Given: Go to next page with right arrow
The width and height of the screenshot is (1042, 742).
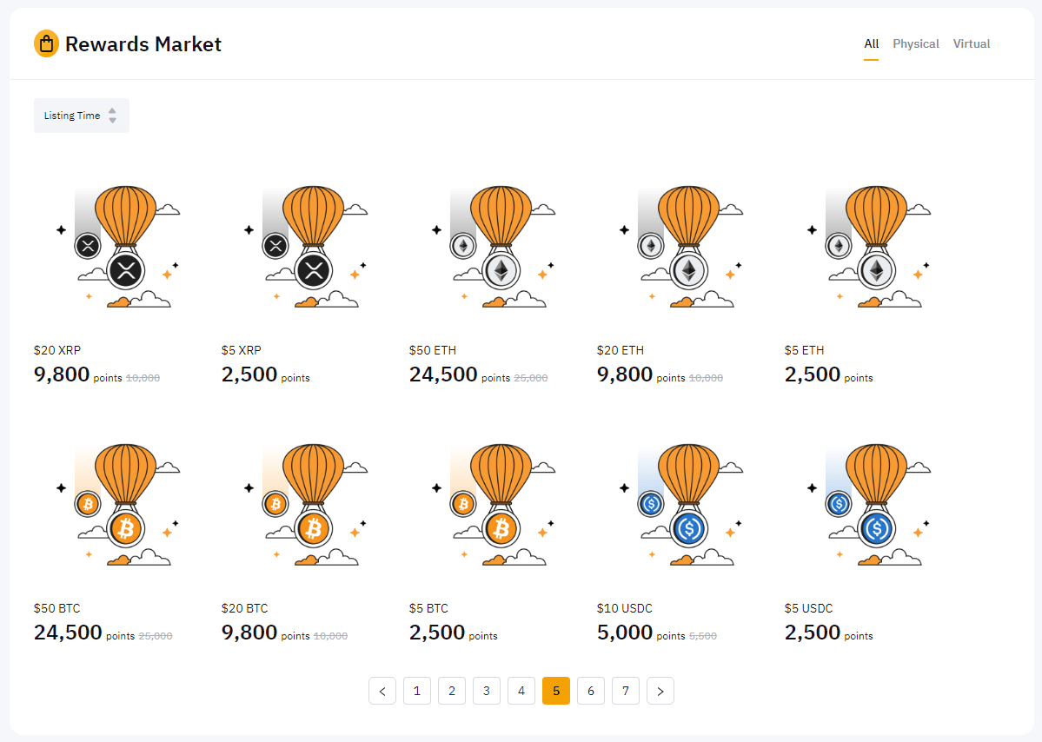Looking at the screenshot, I should [x=660, y=691].
